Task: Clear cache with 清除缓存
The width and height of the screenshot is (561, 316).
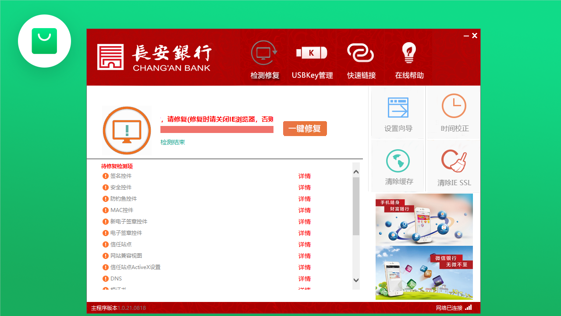Action: pos(398,166)
